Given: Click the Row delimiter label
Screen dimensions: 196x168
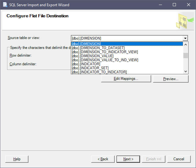Looking at the screenshot, I should (20, 55).
